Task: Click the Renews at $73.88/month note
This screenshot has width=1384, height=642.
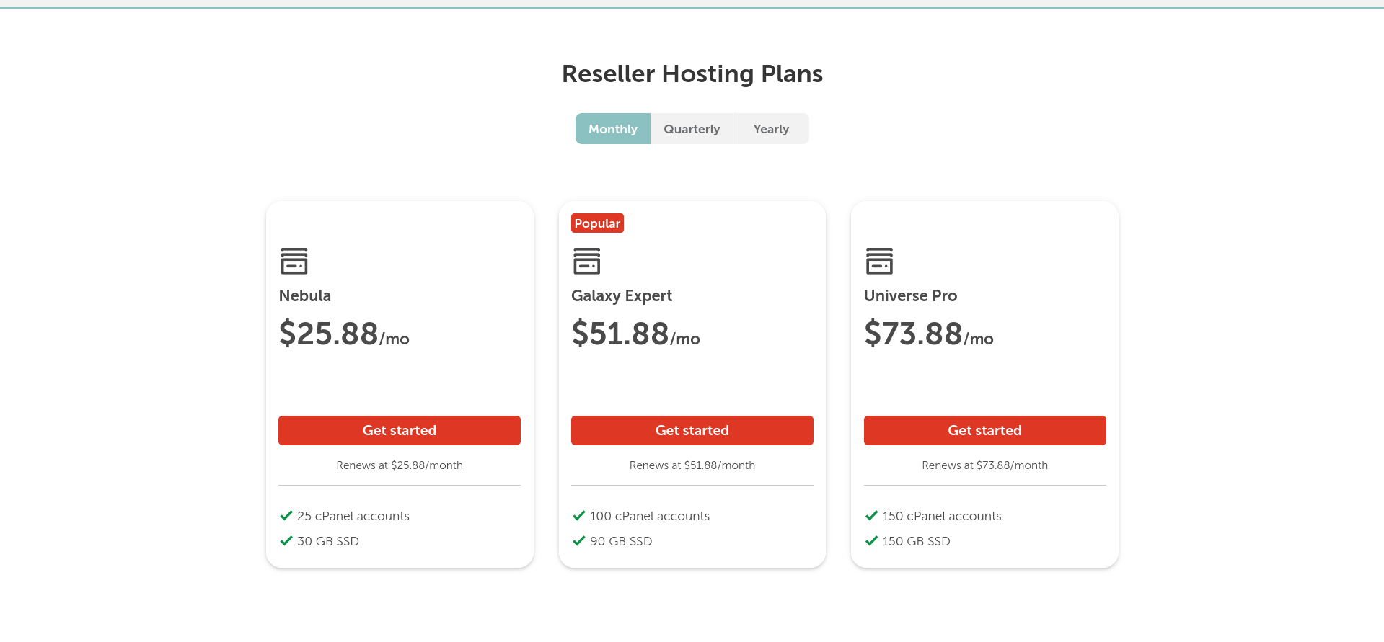Action: pos(985,465)
